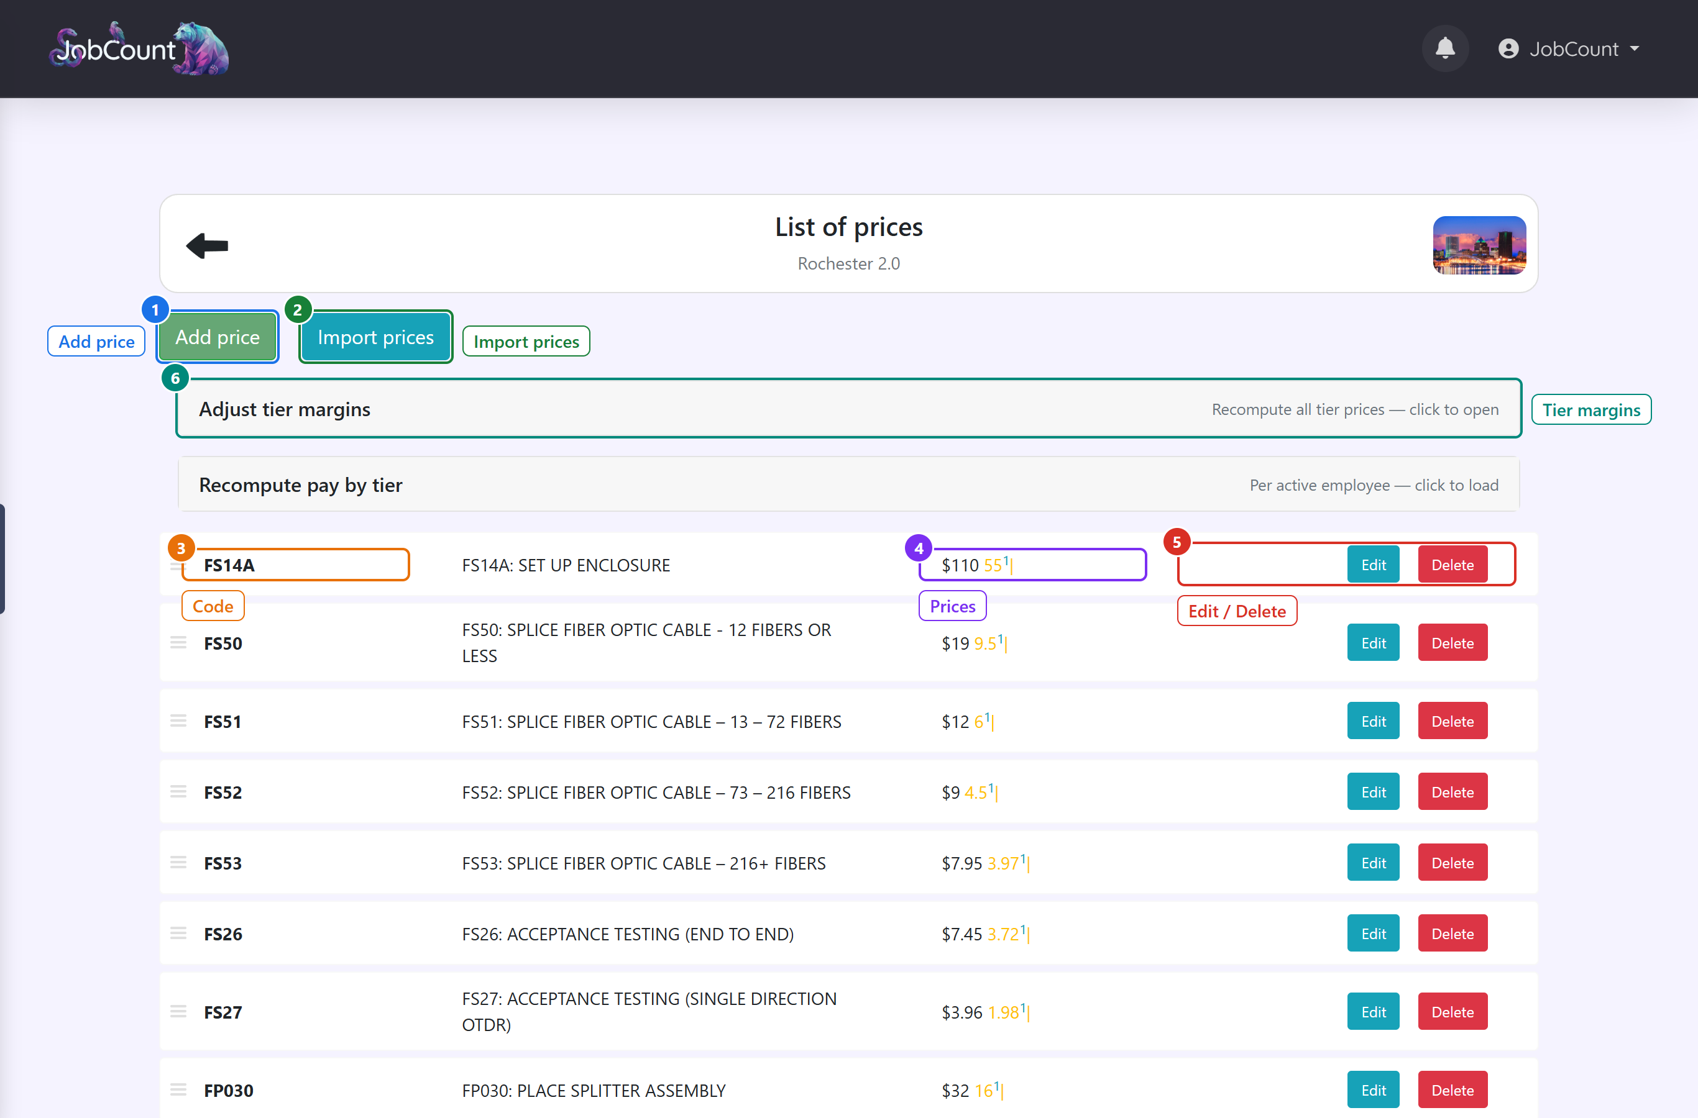
Task: Grab the drag handle for FS51 row
Action: pos(178,721)
